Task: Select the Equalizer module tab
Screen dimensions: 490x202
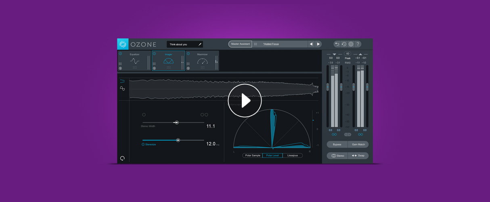Action: coord(134,61)
